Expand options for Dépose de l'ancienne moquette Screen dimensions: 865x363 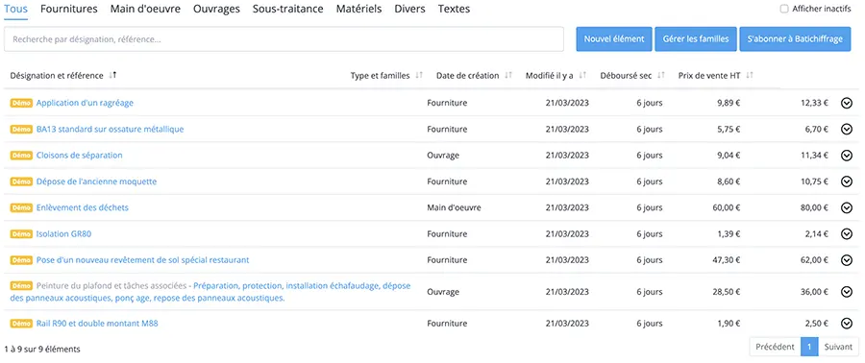(847, 181)
